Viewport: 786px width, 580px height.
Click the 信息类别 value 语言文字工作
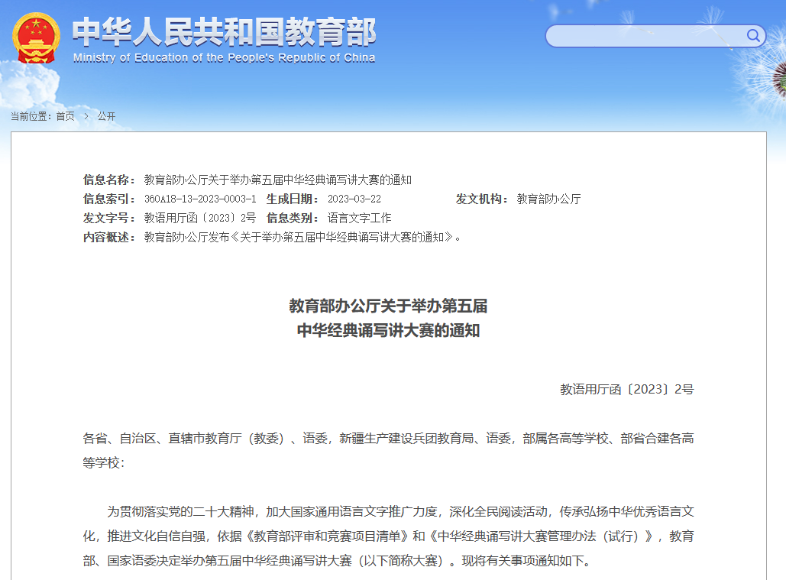point(359,218)
